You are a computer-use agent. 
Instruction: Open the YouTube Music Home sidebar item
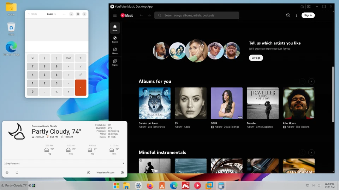pyautogui.click(x=115, y=28)
